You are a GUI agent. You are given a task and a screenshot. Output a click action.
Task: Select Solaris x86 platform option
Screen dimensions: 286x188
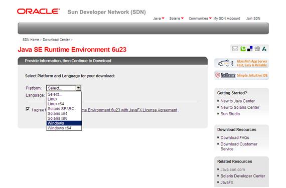point(64,118)
